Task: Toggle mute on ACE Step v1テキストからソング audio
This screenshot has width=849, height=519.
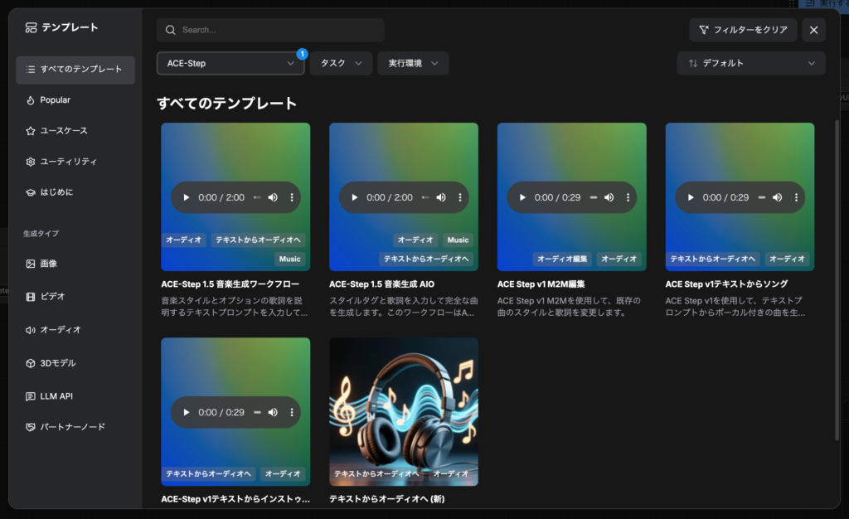Action: [x=778, y=197]
